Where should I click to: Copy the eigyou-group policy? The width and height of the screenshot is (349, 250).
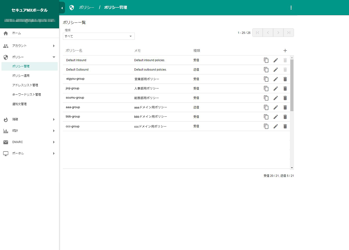266,79
